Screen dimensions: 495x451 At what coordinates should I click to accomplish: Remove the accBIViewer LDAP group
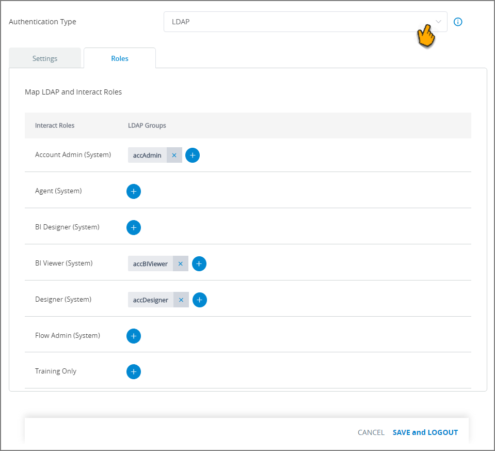tap(181, 263)
